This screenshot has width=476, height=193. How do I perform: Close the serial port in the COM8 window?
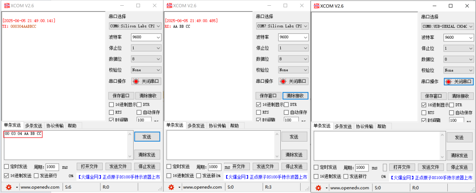pos(459,82)
